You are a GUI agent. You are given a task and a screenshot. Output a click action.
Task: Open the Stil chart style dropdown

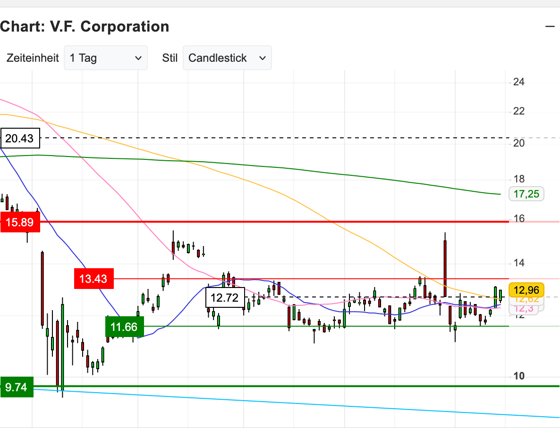(227, 58)
